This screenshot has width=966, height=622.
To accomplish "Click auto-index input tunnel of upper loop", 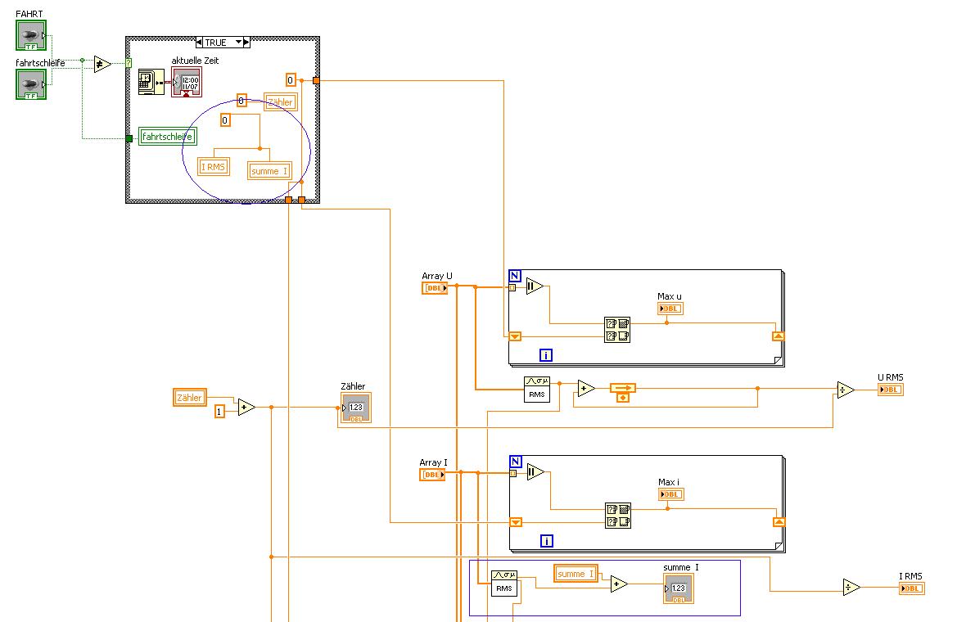I will 512,287.
